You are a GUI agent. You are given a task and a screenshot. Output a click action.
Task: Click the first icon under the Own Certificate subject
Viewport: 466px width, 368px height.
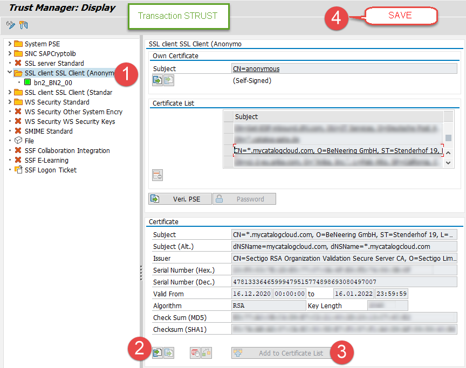[157, 80]
